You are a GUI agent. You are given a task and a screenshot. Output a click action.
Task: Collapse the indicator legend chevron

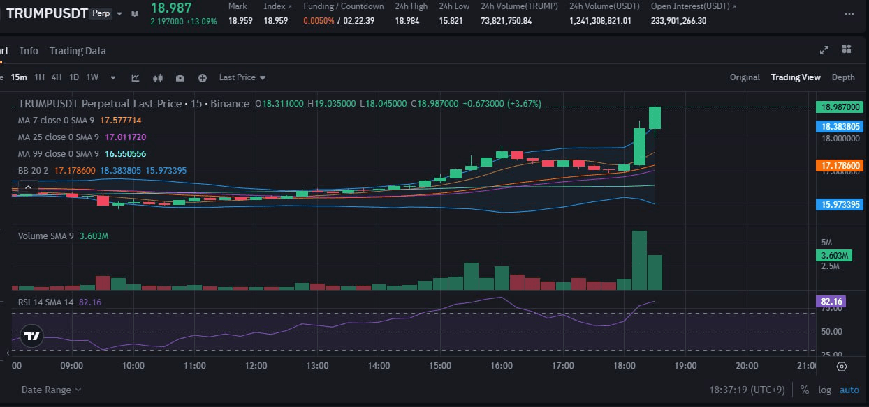tap(27, 187)
